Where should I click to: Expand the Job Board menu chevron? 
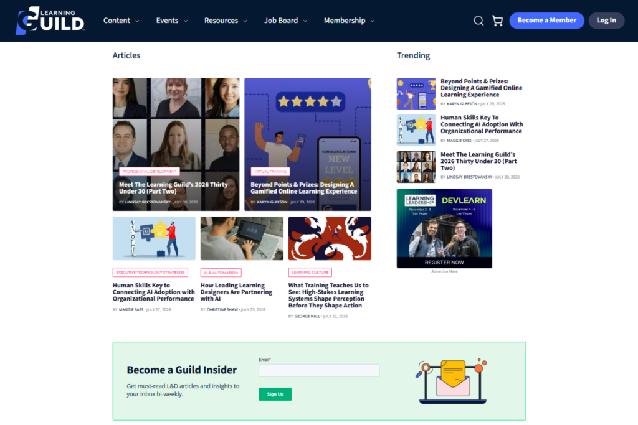(x=305, y=21)
